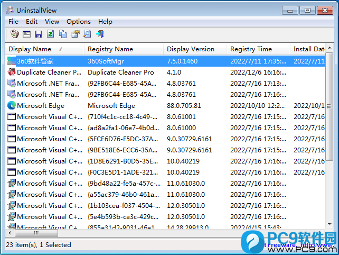
Task: Click the {F0C3E5D1-1ADE-321 registry name cell
Action: [123, 172]
